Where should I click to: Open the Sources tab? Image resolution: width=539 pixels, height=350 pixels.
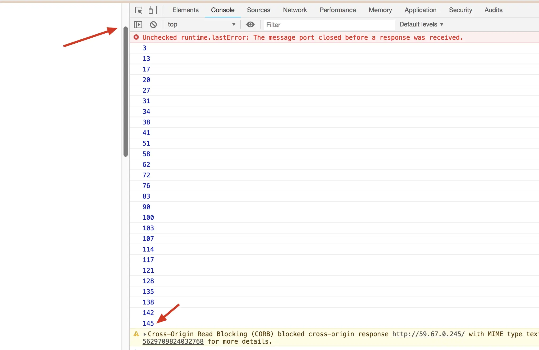(258, 10)
